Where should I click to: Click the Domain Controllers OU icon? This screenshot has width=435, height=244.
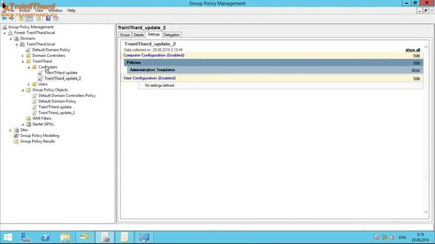coord(29,56)
